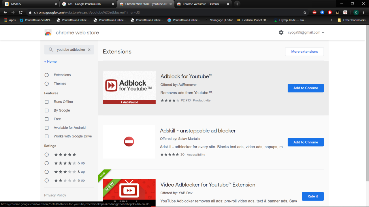369x207 pixels.
Task: Expand the cyoga55@gmail.com account dropdown
Action: (x=306, y=32)
